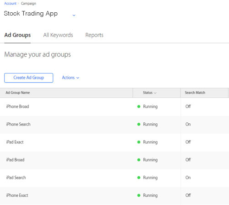Click the green status dot for iPad Exact

[139, 142]
